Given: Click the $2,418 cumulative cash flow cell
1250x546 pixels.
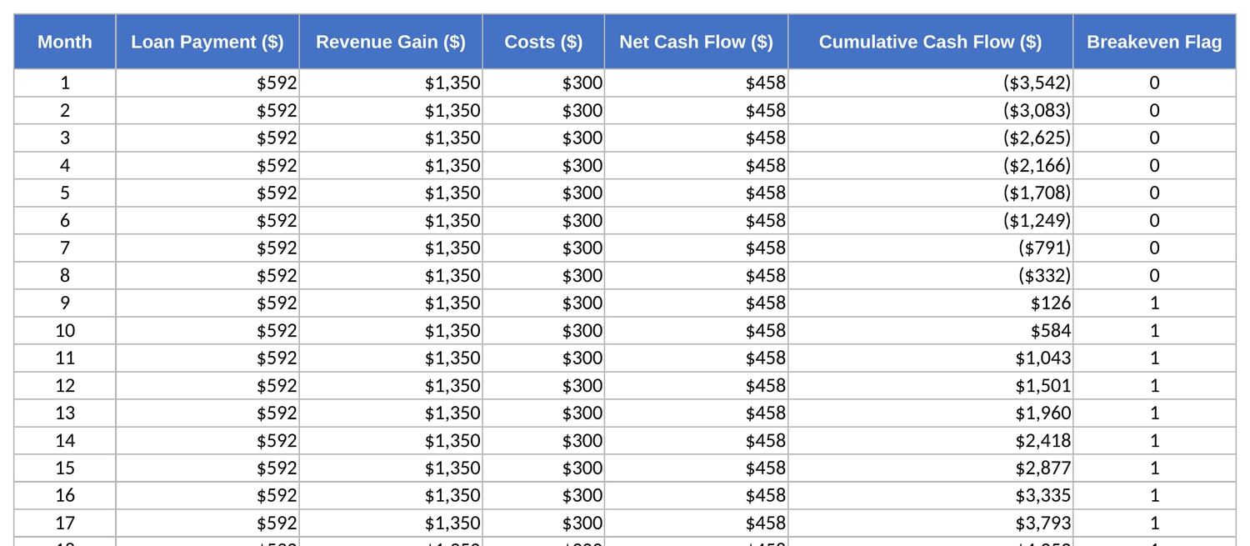Looking at the screenshot, I should (x=931, y=440).
